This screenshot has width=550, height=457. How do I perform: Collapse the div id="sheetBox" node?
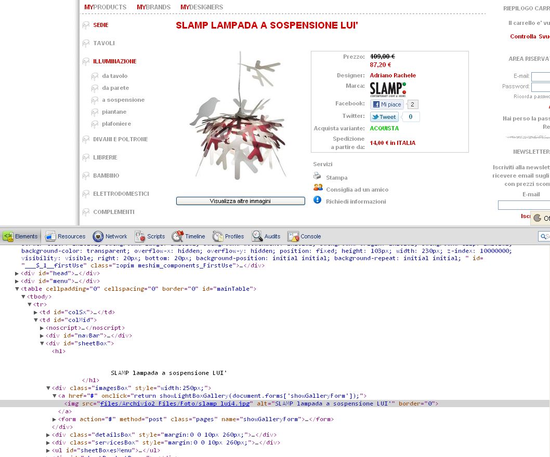(x=42, y=343)
